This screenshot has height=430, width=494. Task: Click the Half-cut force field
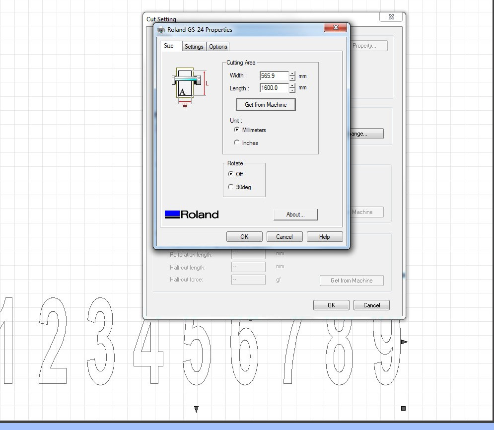248,280
